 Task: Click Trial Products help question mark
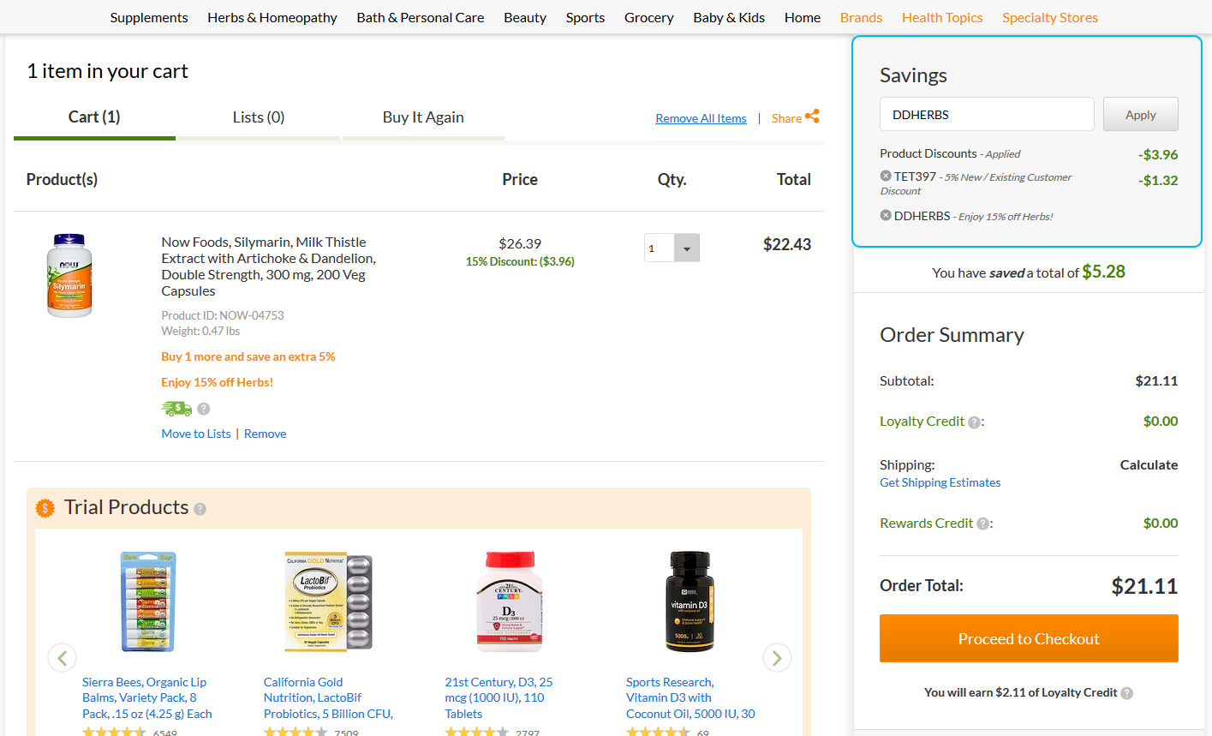(200, 509)
